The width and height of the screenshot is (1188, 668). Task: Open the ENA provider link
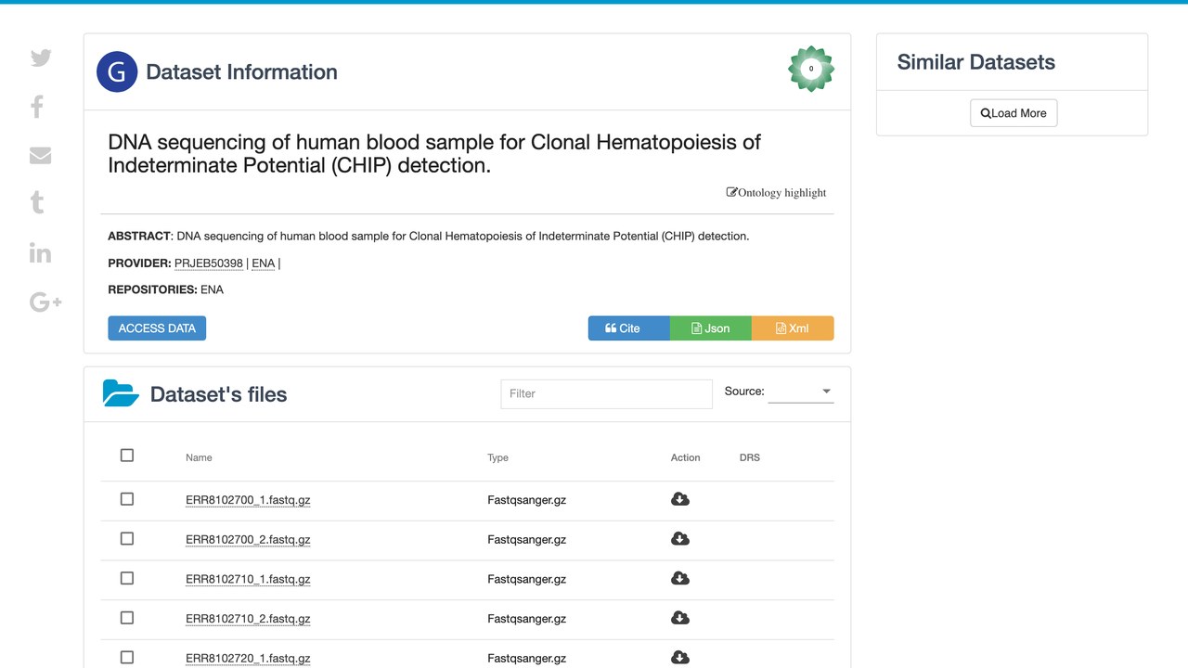[264, 263]
